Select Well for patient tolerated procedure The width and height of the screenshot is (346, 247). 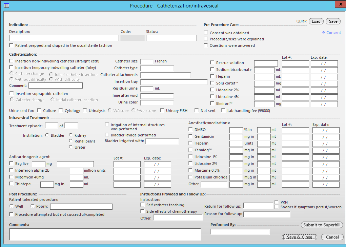12,206
